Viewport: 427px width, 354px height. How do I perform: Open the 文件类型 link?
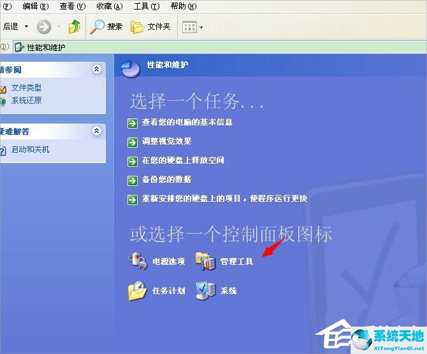tap(26, 88)
